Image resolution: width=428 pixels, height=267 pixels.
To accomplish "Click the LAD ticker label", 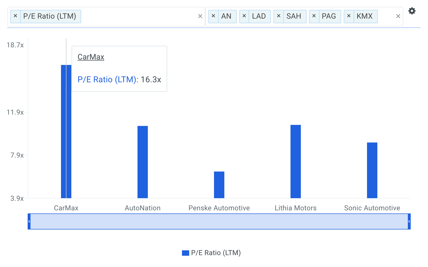I will pos(259,16).
